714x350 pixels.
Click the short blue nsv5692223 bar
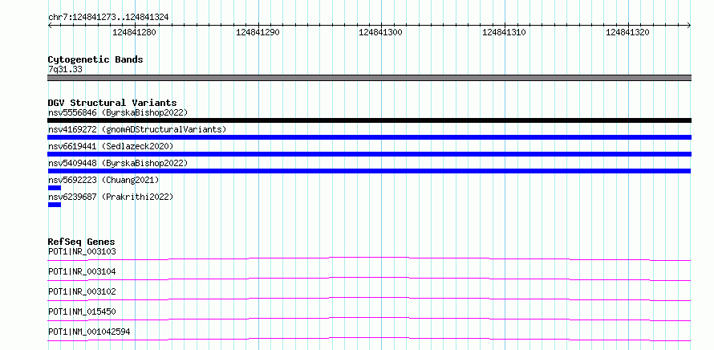point(55,188)
